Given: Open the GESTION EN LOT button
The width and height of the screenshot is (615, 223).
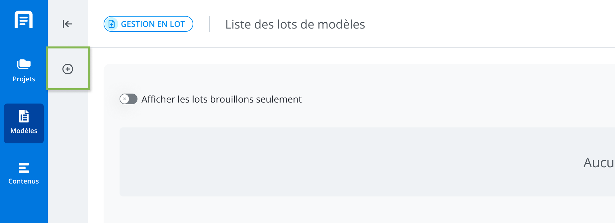Looking at the screenshot, I should tap(148, 24).
